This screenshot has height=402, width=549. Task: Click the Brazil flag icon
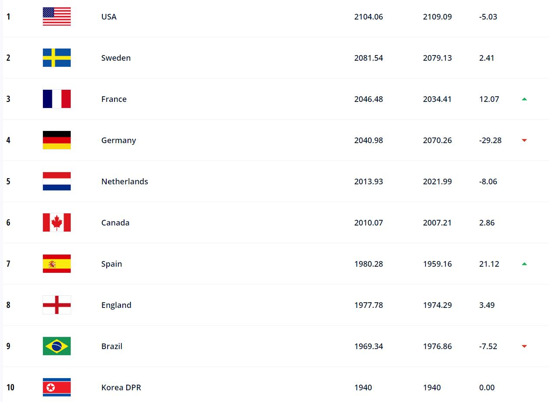(57, 346)
